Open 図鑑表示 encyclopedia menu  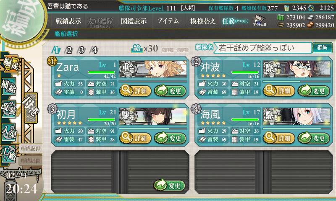coord(134,21)
